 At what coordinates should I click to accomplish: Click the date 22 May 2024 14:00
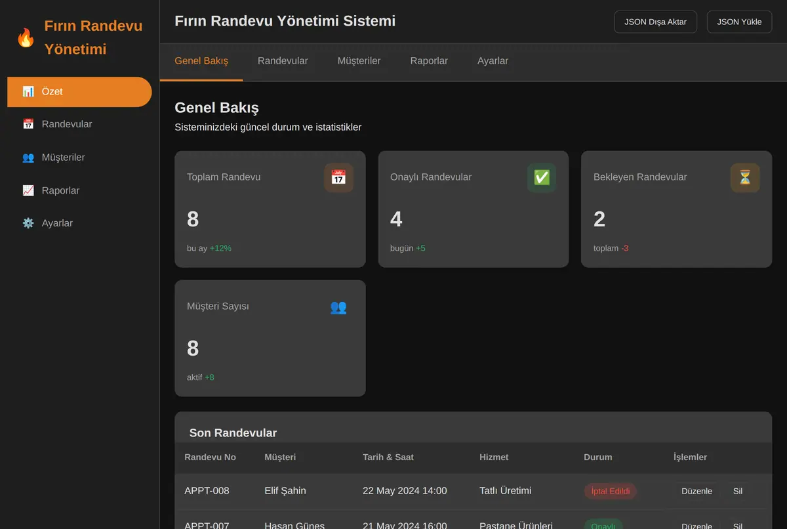(x=405, y=491)
